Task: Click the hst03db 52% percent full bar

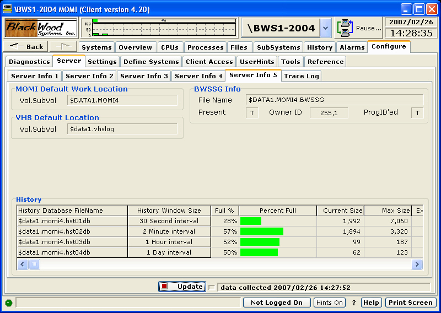Action: (x=260, y=242)
